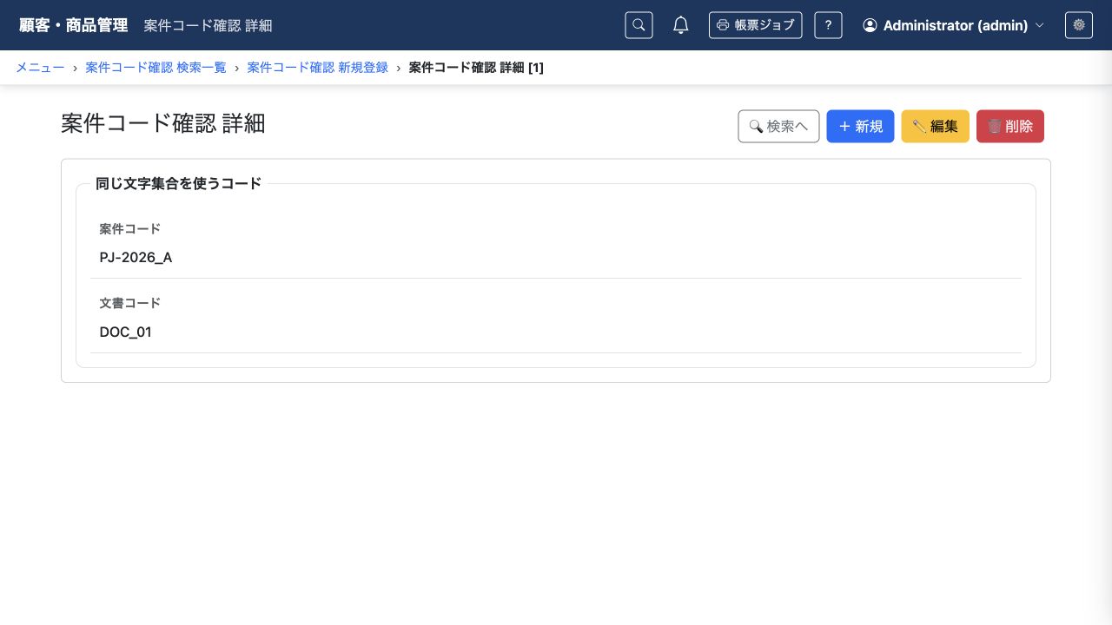Screen dimensions: 1112x625
Task: Edit the record with 編集 button
Action: click(936, 126)
